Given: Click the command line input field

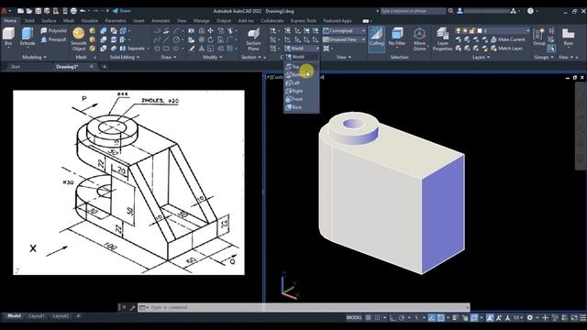Looking at the screenshot, I should pos(304,308).
